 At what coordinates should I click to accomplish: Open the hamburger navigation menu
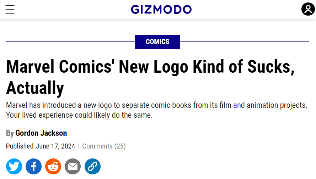(x=10, y=10)
